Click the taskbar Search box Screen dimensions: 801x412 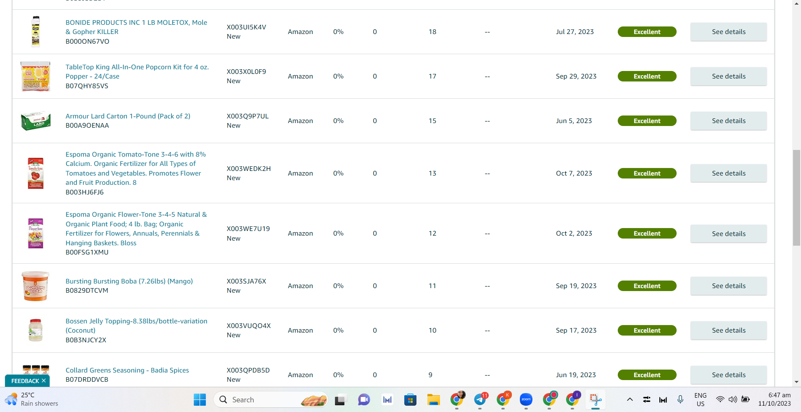271,399
